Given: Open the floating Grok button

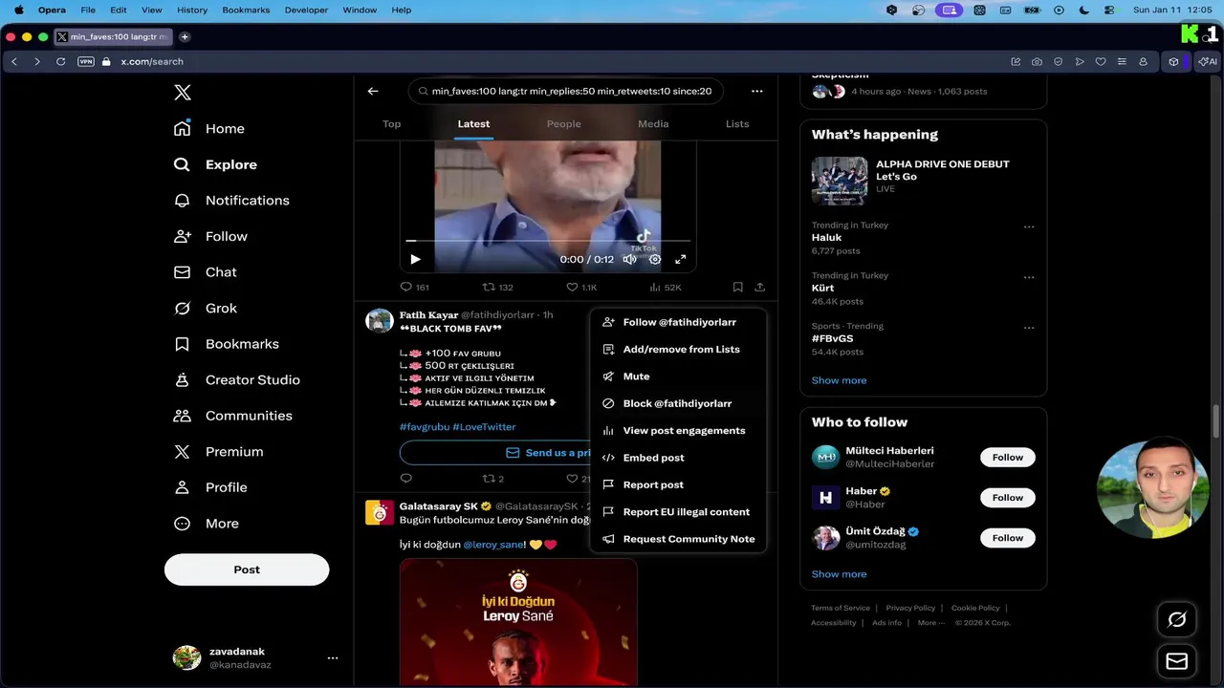Looking at the screenshot, I should click(1177, 619).
